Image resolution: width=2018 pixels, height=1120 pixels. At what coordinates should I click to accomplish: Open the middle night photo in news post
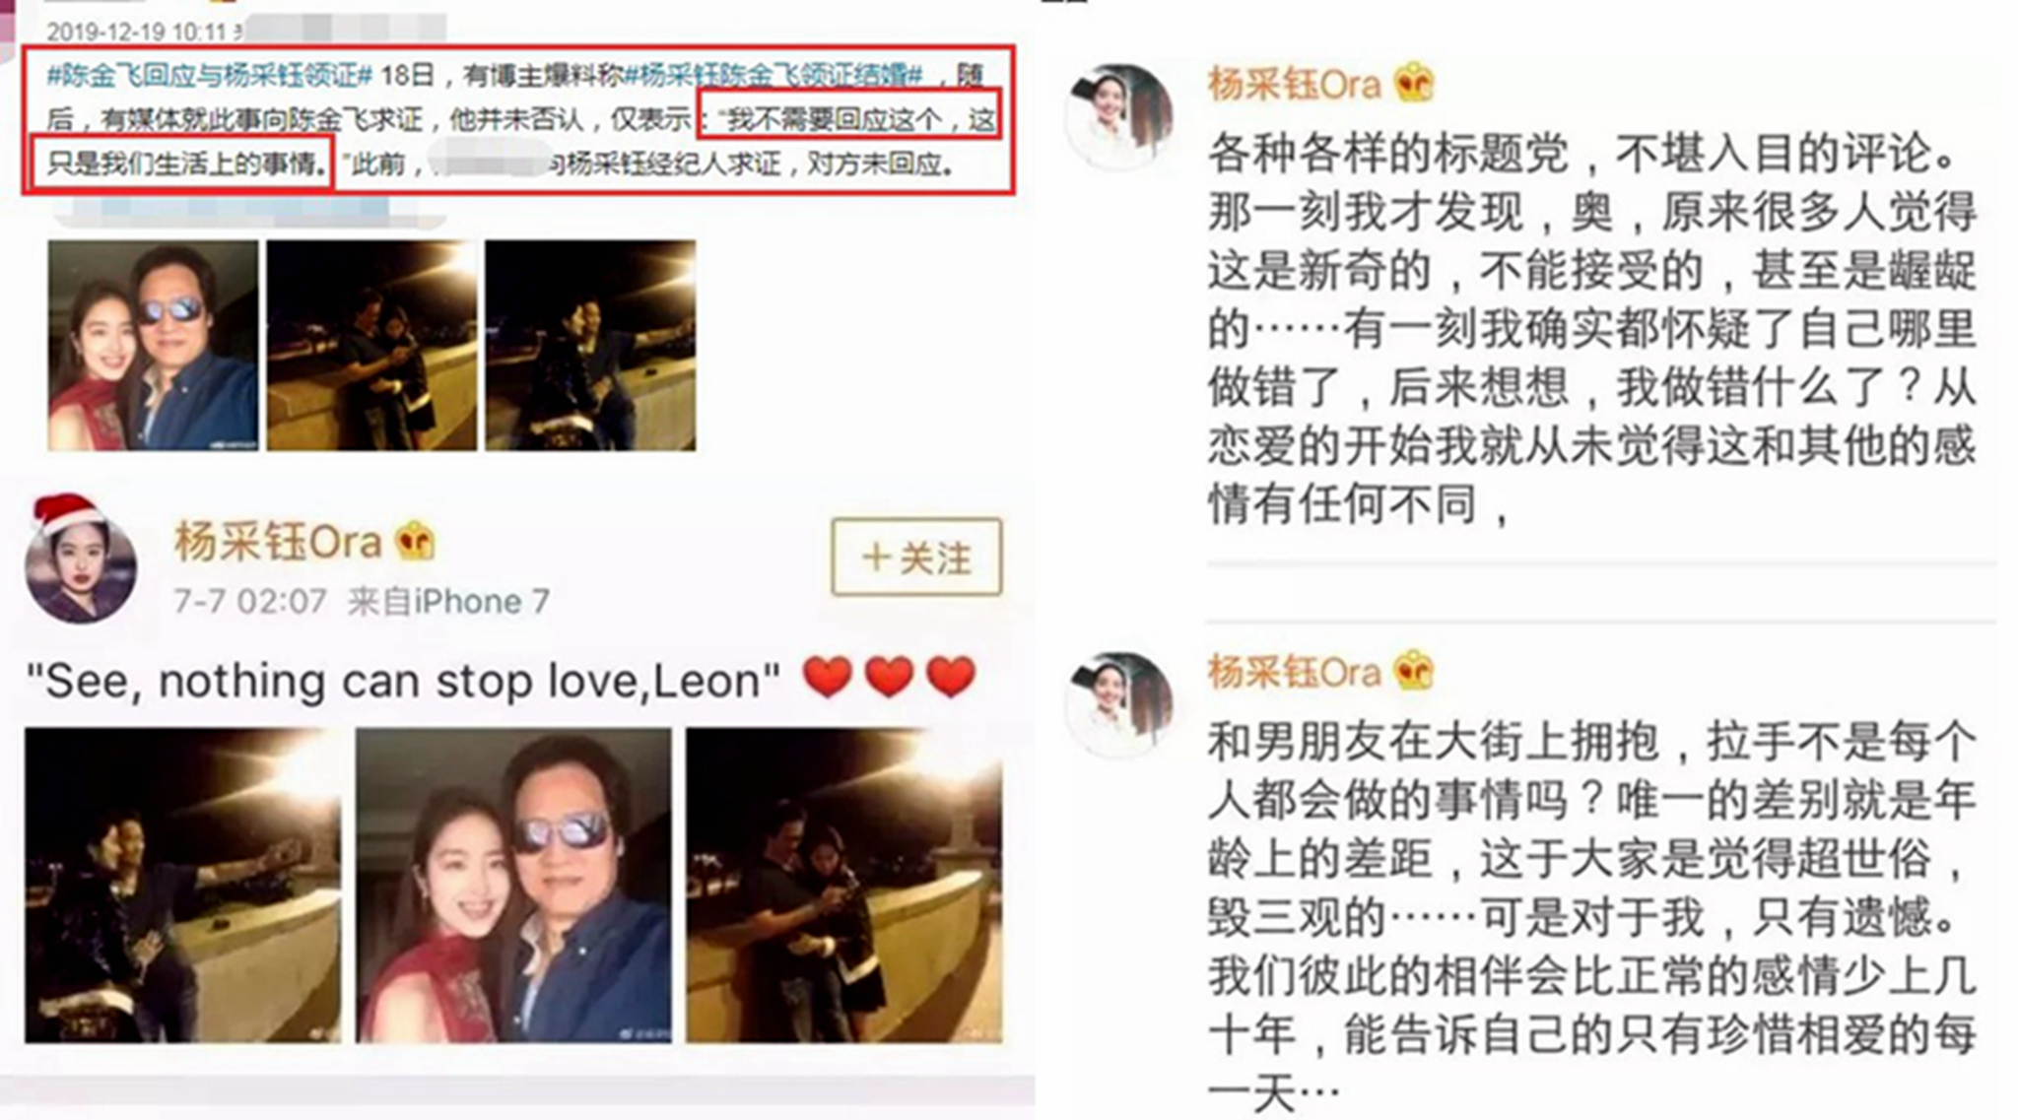tap(371, 346)
